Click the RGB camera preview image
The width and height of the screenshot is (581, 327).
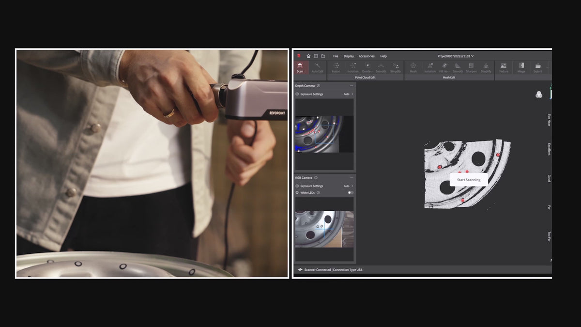point(324,229)
